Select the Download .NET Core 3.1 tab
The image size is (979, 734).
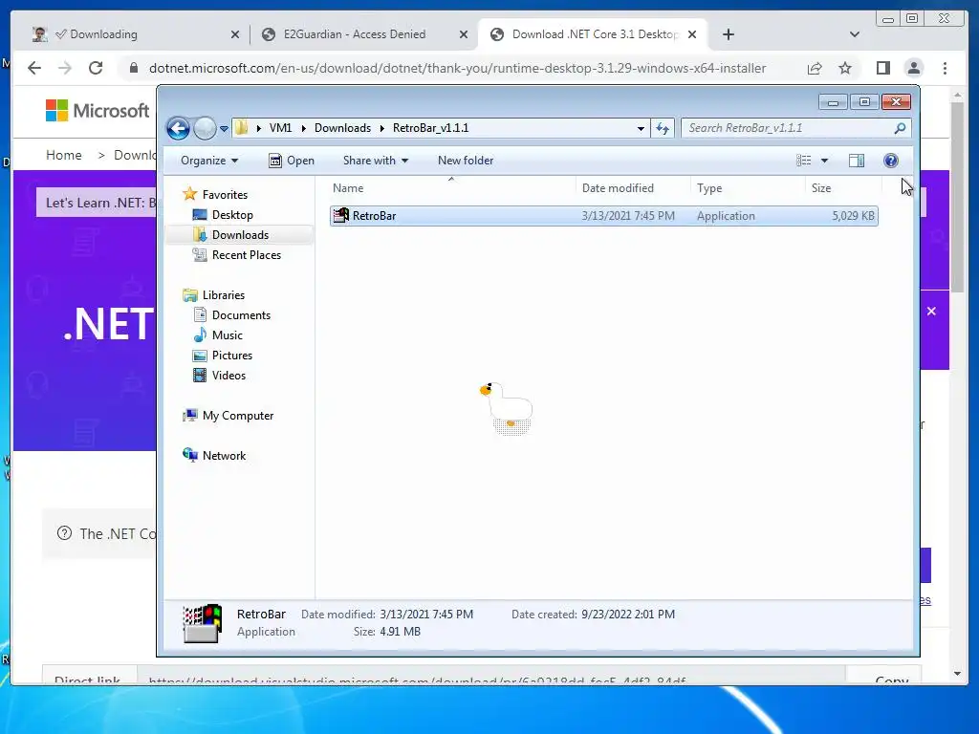click(x=594, y=34)
